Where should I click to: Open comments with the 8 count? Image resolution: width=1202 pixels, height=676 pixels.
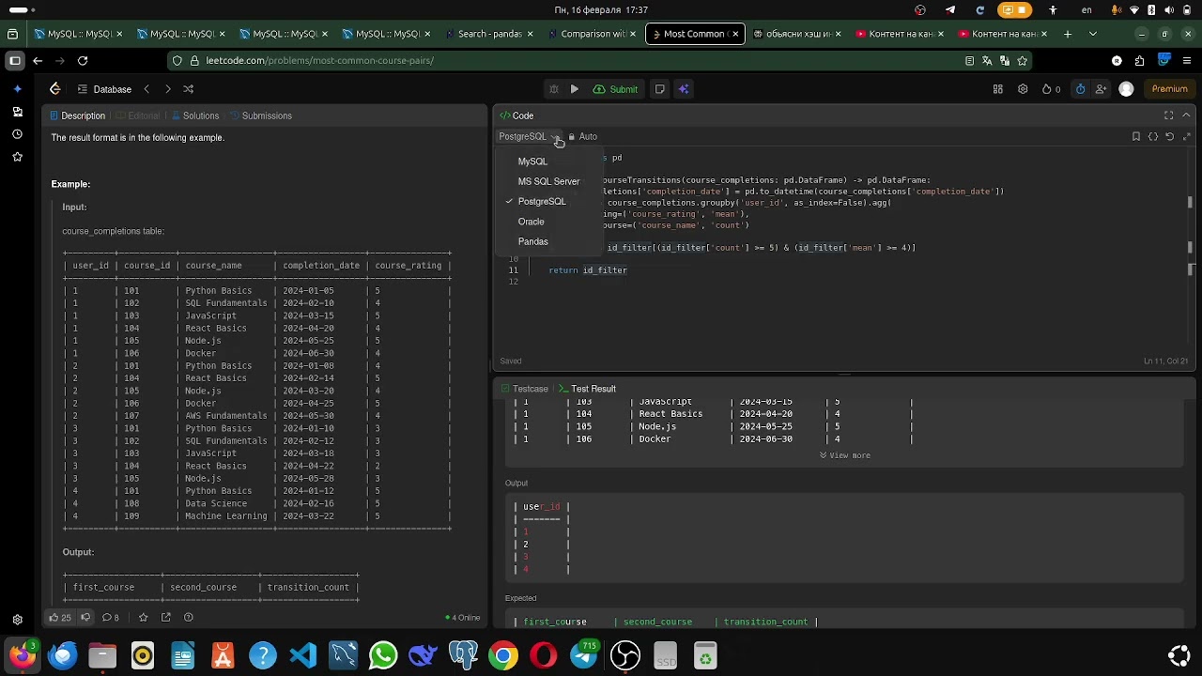click(x=111, y=618)
